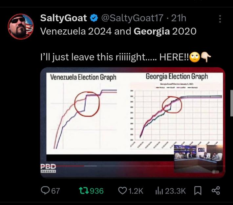Open SaltyGoat's profile avatar picture
233x205 pixels.
(20, 26)
